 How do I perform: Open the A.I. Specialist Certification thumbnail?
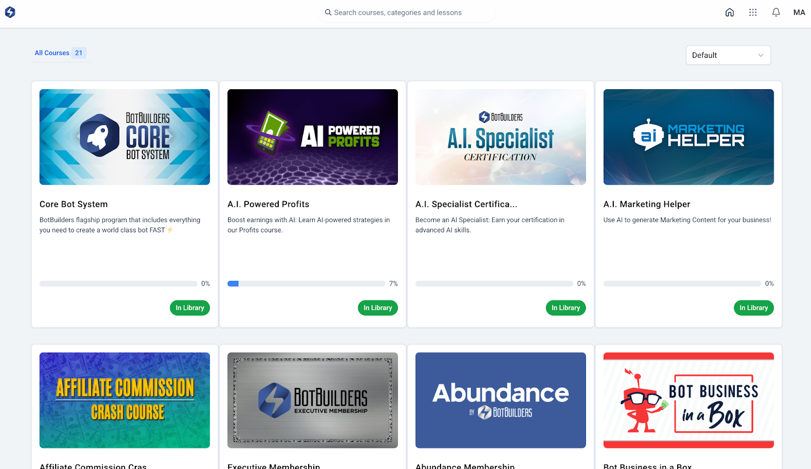501,137
